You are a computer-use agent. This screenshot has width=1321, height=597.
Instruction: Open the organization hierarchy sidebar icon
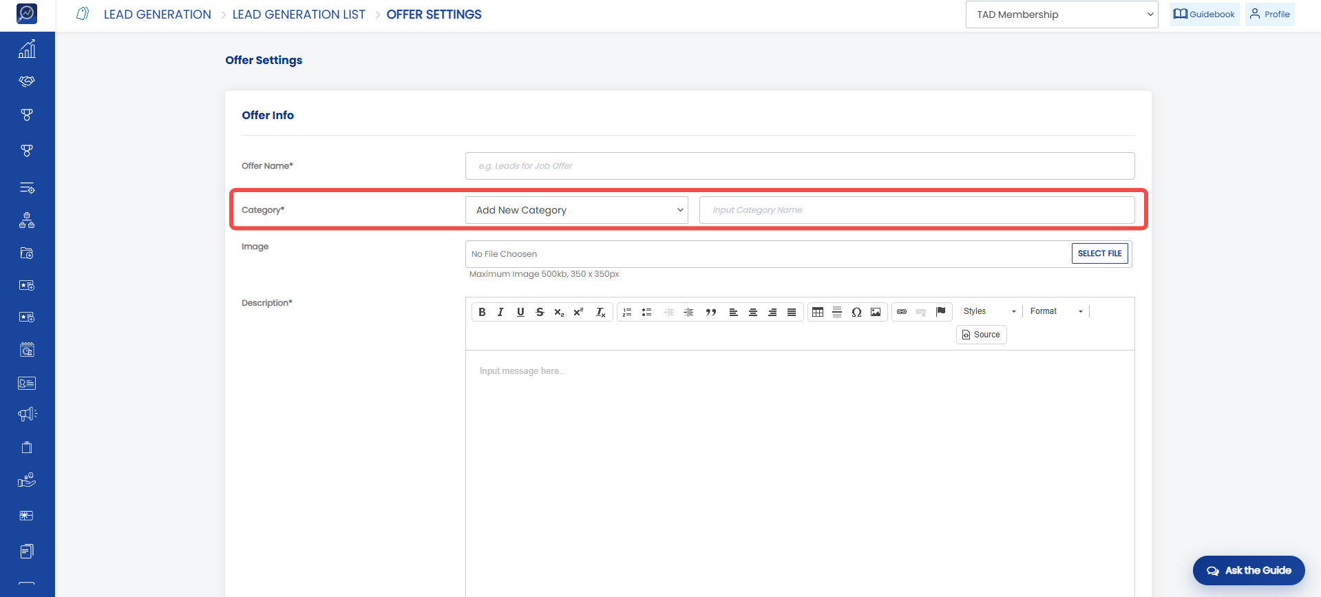tap(27, 220)
